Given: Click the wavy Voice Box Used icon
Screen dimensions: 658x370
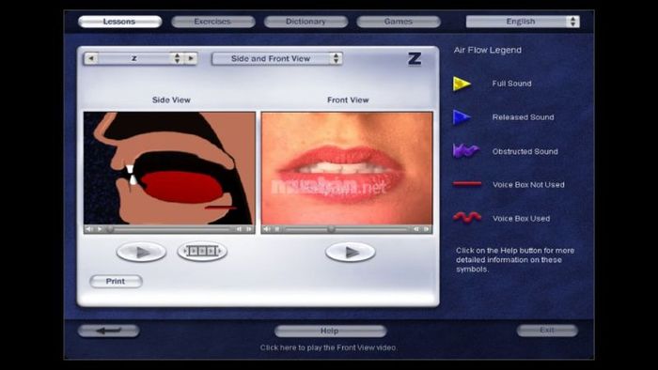Looking at the screenshot, I should point(467,217).
